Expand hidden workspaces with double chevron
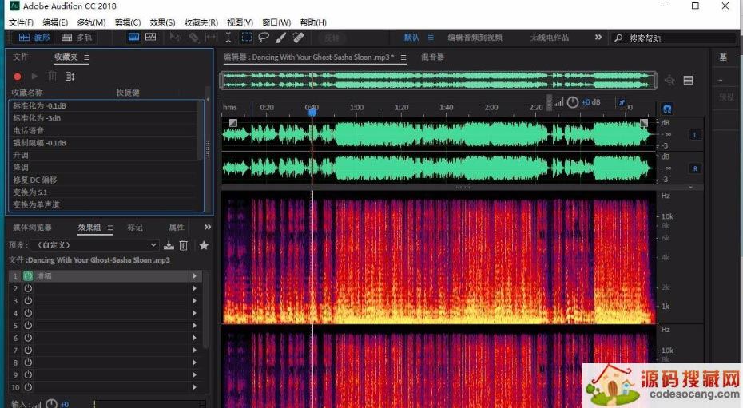Image resolution: width=743 pixels, height=408 pixels. point(598,38)
